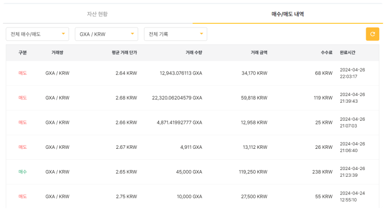Select the 매수/매도 내역 tab
Image resolution: width=386 pixels, height=211 pixels.
(x=287, y=14)
